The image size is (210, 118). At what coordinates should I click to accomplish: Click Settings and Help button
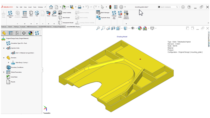(114, 15)
